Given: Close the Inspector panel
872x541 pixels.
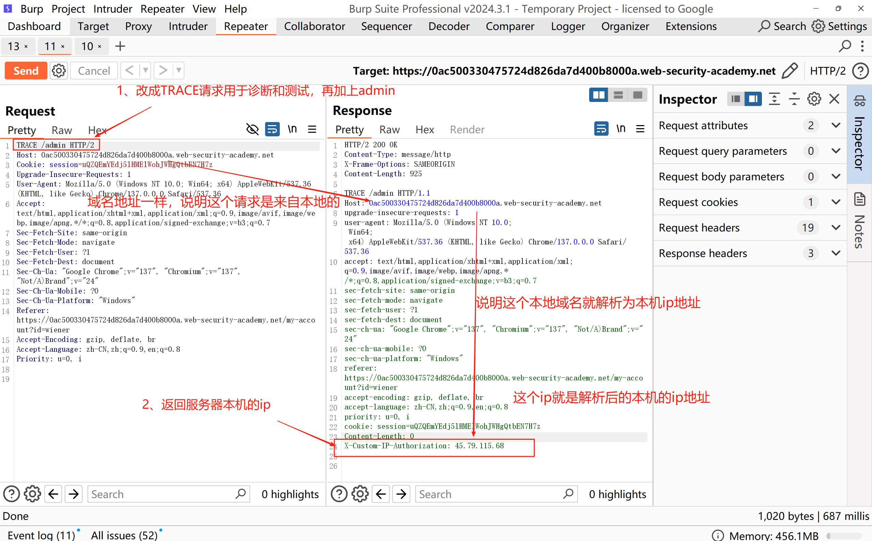Looking at the screenshot, I should click(x=834, y=99).
